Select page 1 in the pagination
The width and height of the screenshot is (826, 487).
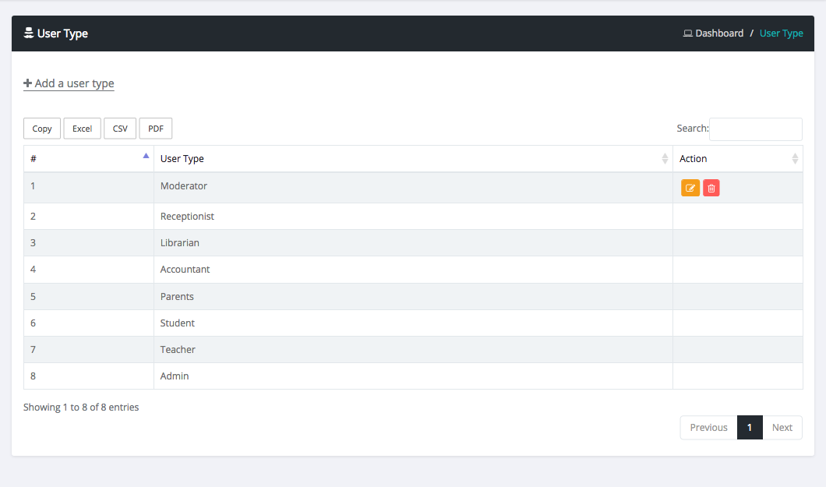coord(749,427)
